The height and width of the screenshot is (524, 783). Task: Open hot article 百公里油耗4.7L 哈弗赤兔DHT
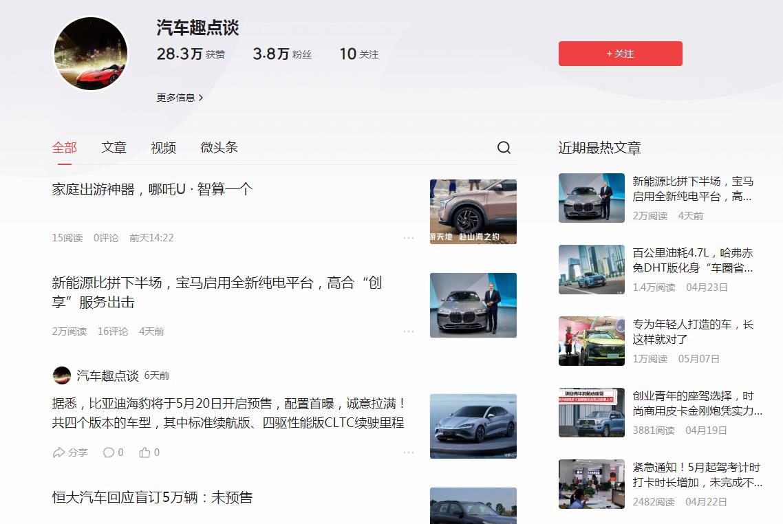tap(693, 261)
